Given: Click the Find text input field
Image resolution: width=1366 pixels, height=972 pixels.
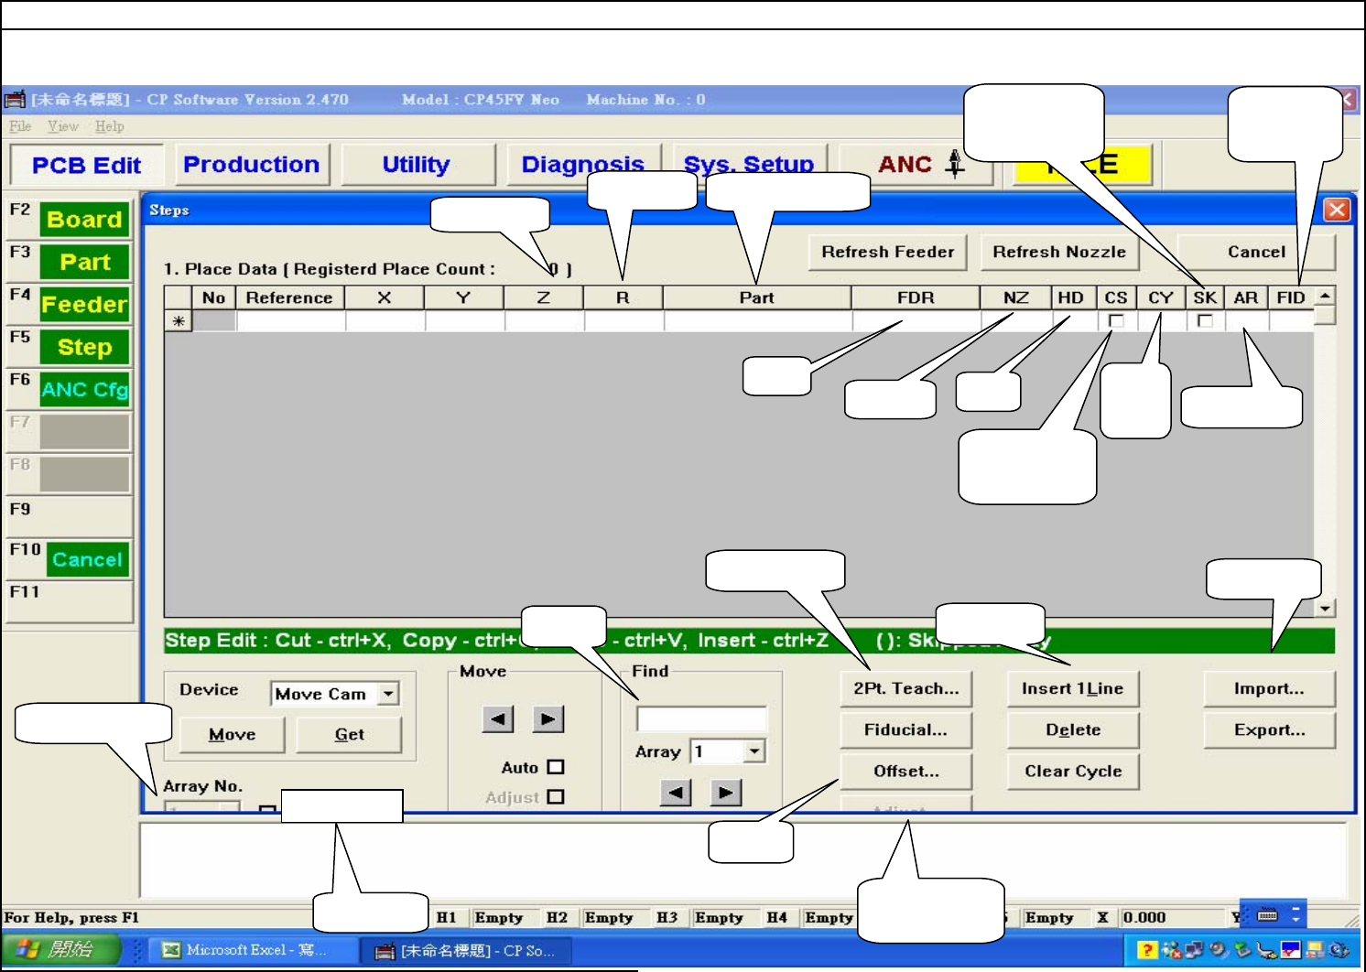Looking at the screenshot, I should pyautogui.click(x=701, y=718).
